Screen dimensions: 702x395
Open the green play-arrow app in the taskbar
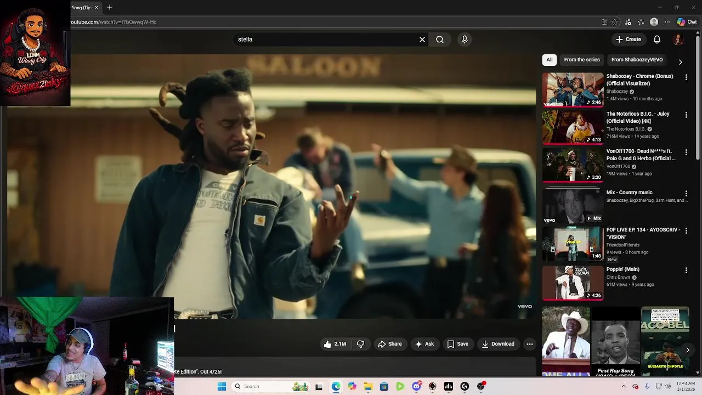pyautogui.click(x=400, y=386)
